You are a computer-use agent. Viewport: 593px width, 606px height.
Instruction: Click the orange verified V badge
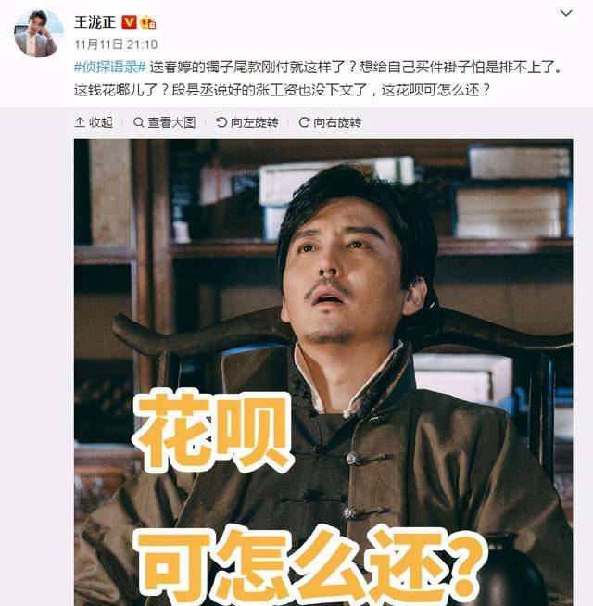click(x=129, y=22)
